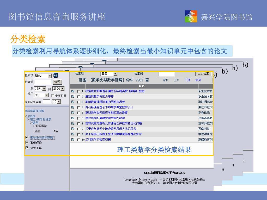Click 数学史与数学范畴 category label
Viewport: 267px width, 200px height.
pyautogui.click(x=42, y=137)
